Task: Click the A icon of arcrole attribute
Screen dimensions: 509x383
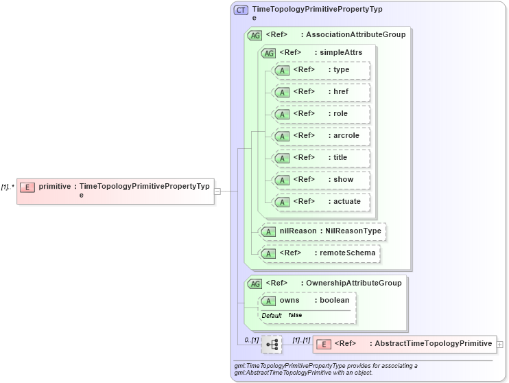Action: (x=282, y=137)
